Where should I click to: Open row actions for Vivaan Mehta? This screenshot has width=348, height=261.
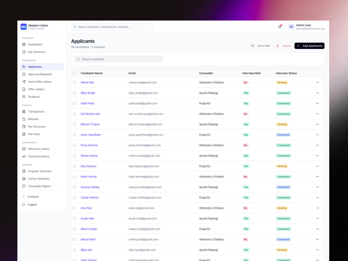click(318, 198)
